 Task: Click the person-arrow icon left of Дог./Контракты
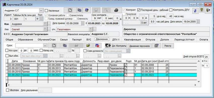click(x=108, y=46)
